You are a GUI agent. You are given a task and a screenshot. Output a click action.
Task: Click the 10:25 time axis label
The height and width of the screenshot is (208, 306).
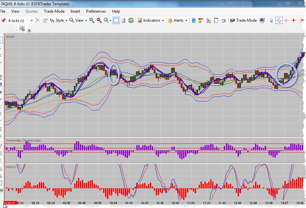[144, 203]
